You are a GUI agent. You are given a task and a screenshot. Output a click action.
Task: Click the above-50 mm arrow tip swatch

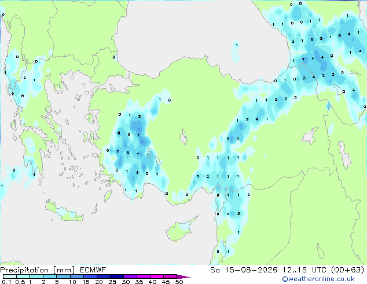click(183, 276)
